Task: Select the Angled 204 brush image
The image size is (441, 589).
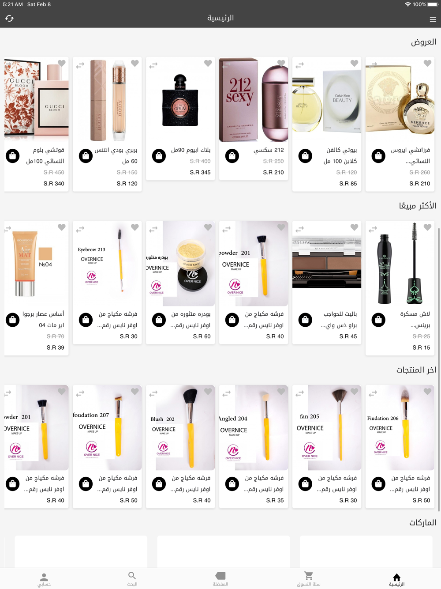Action: (x=254, y=427)
